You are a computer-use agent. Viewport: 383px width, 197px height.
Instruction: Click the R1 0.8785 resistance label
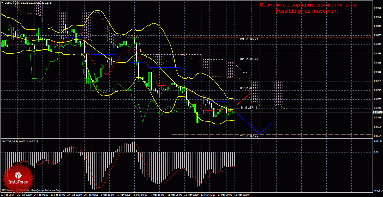point(249,88)
